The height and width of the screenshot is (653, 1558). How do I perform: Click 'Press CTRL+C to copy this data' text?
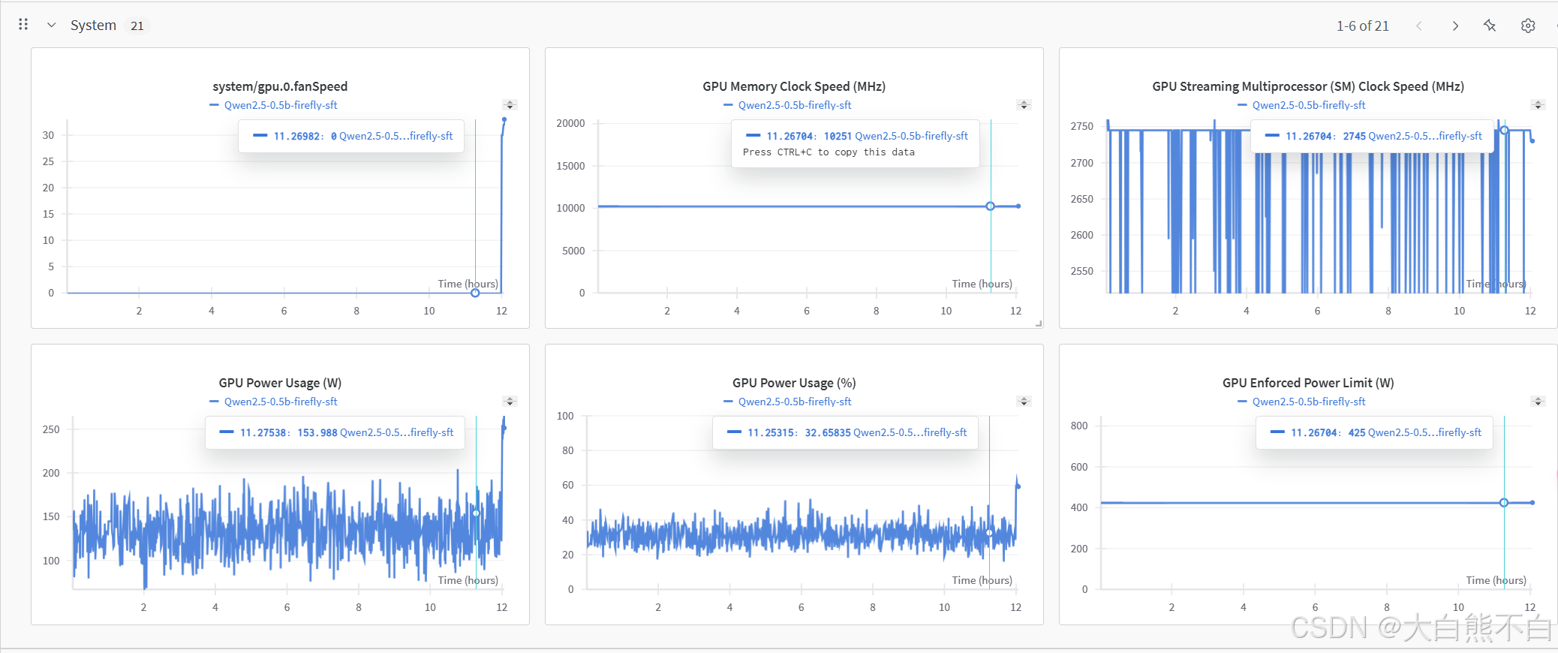pos(829,152)
